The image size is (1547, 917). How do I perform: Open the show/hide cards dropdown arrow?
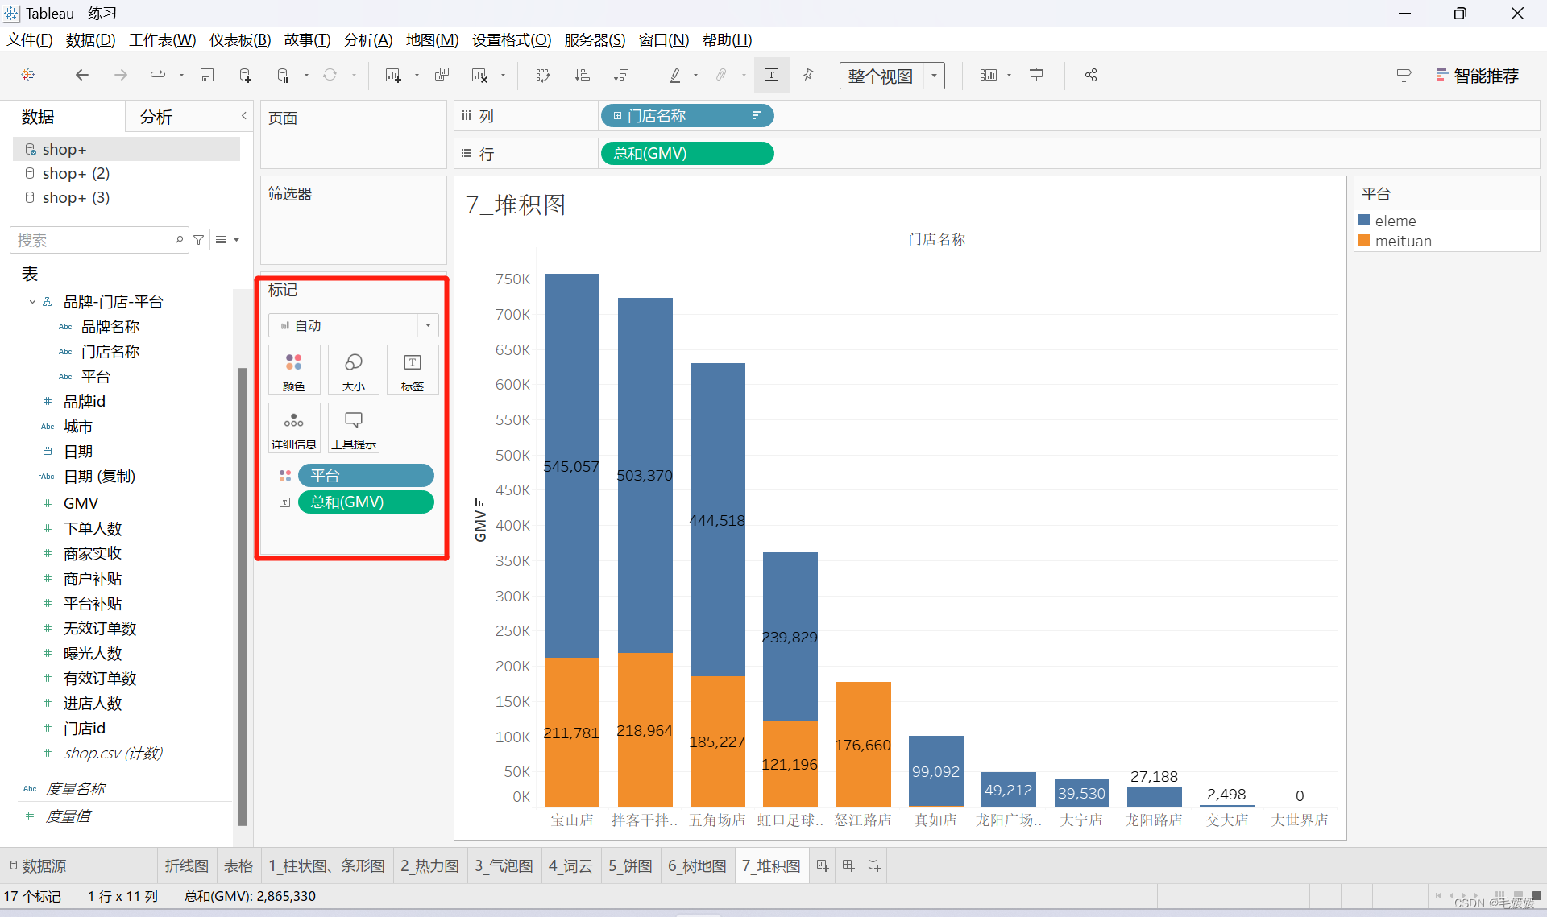1009,76
